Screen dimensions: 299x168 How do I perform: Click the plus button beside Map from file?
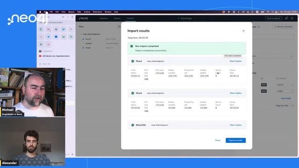coord(293,106)
